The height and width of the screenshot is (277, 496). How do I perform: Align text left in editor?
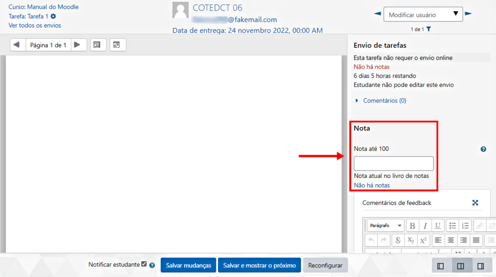(438, 240)
